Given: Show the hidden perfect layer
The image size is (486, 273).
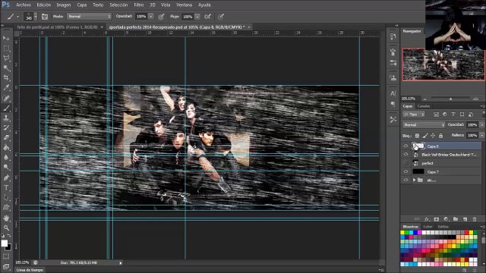Looking at the screenshot, I should [406, 163].
